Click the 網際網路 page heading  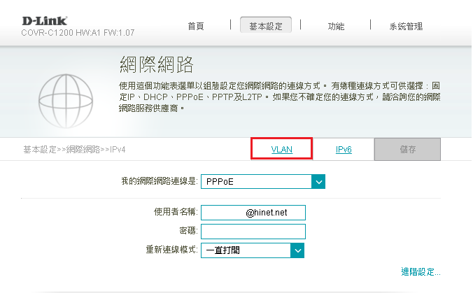[x=155, y=66]
